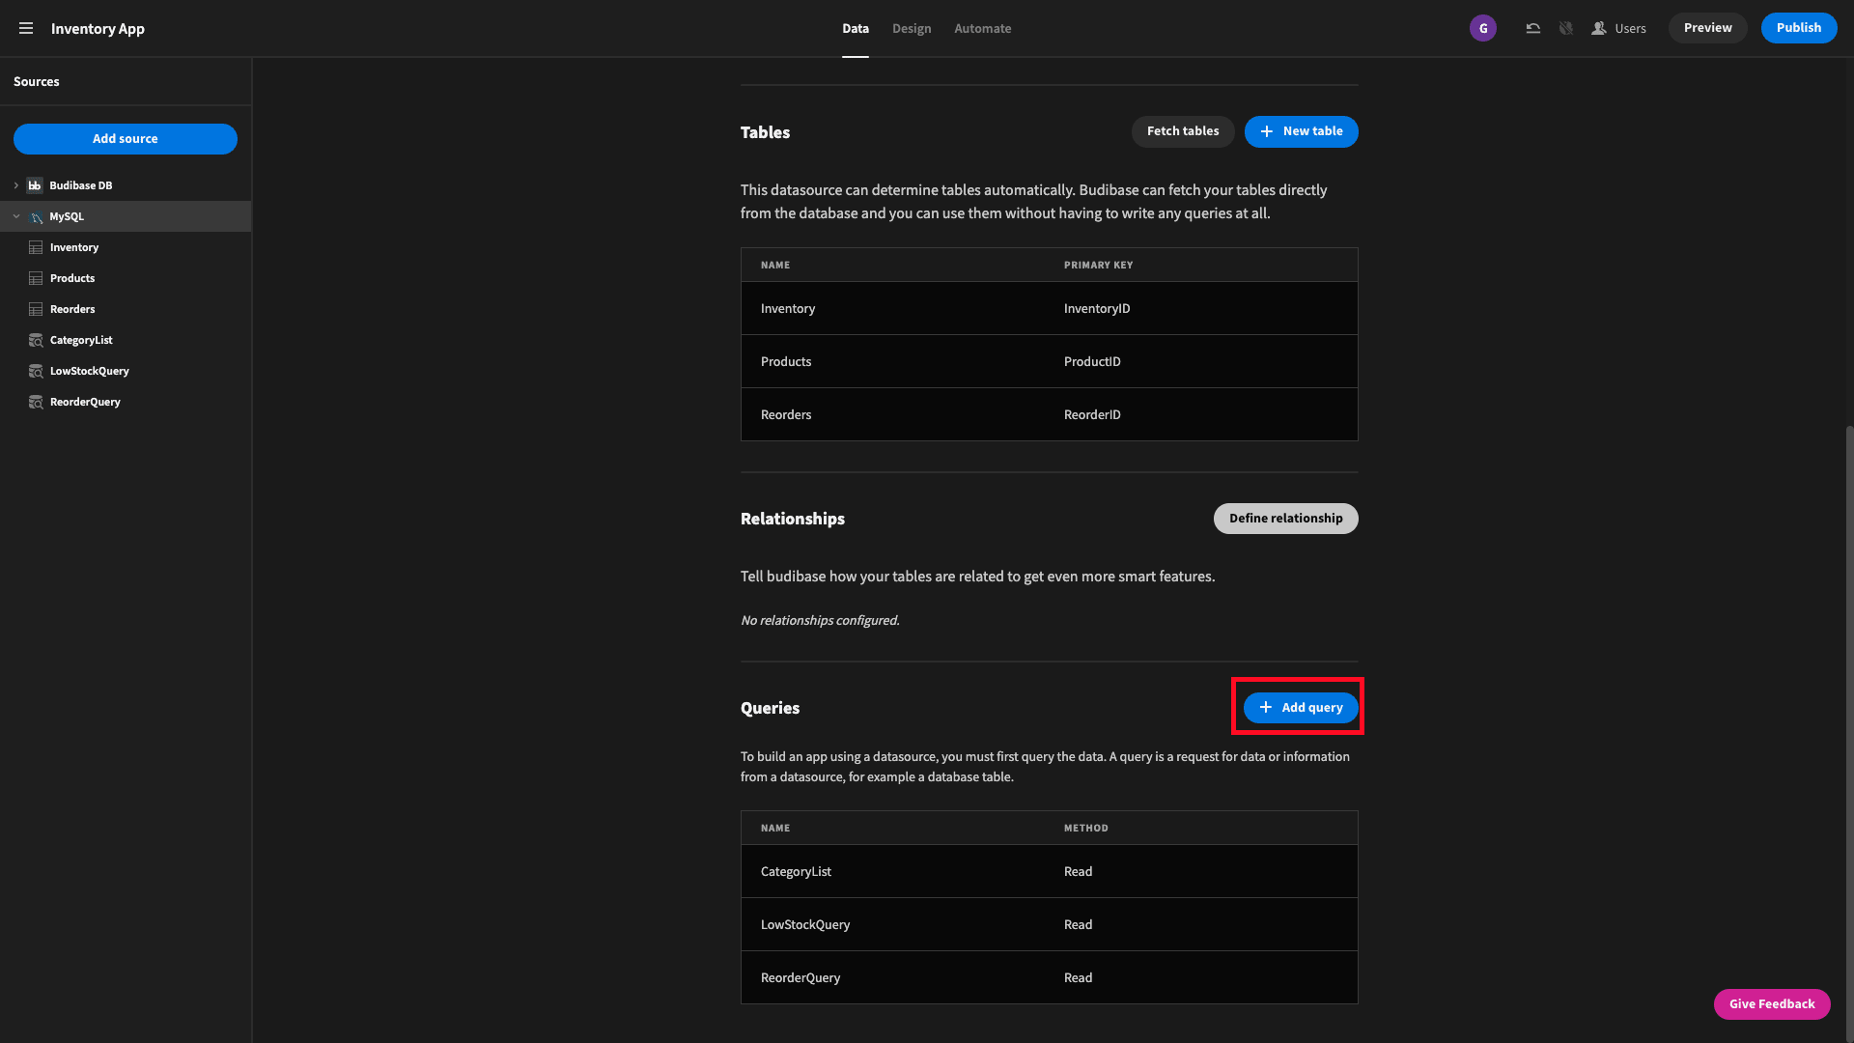
Task: Click Fetch tables button
Action: pos(1182,131)
